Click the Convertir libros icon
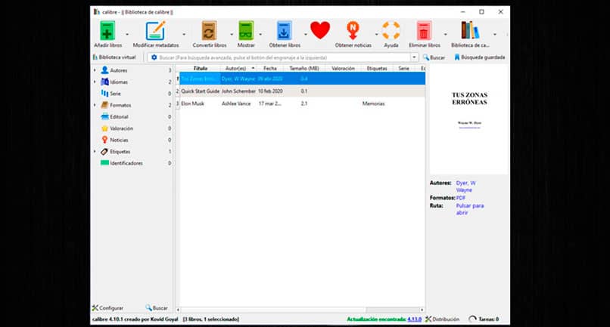 pos(210,31)
